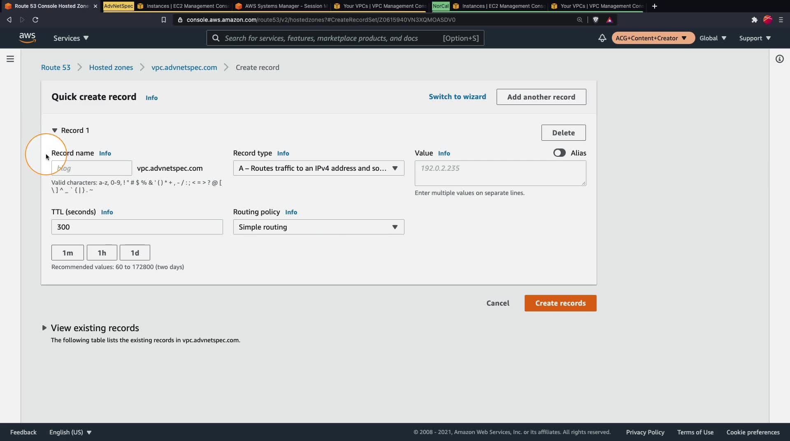
Task: Click the Value text area
Action: pyautogui.click(x=500, y=173)
